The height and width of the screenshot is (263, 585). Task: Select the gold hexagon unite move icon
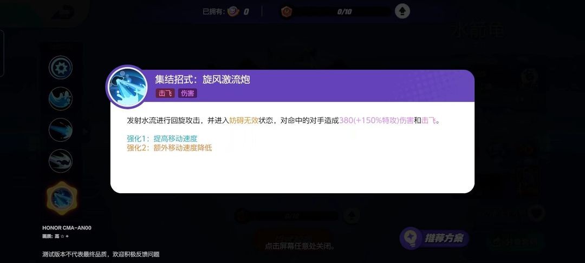point(62,198)
